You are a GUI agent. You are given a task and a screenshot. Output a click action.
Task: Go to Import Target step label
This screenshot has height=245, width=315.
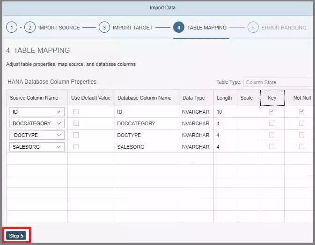(x=132, y=28)
